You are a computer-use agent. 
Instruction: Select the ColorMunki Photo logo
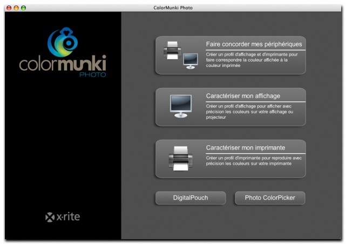point(63,52)
